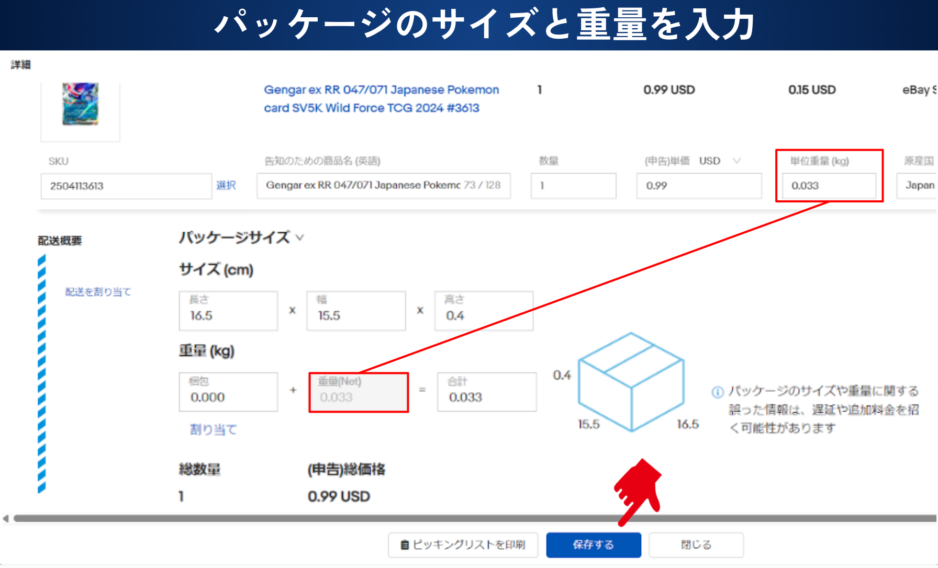
Task: Click the SKU input field
Action: point(126,186)
